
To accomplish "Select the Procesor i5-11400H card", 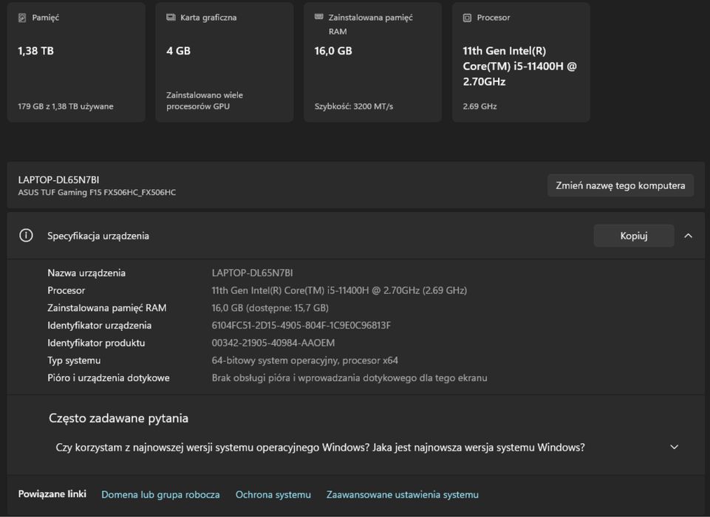I will 521,62.
